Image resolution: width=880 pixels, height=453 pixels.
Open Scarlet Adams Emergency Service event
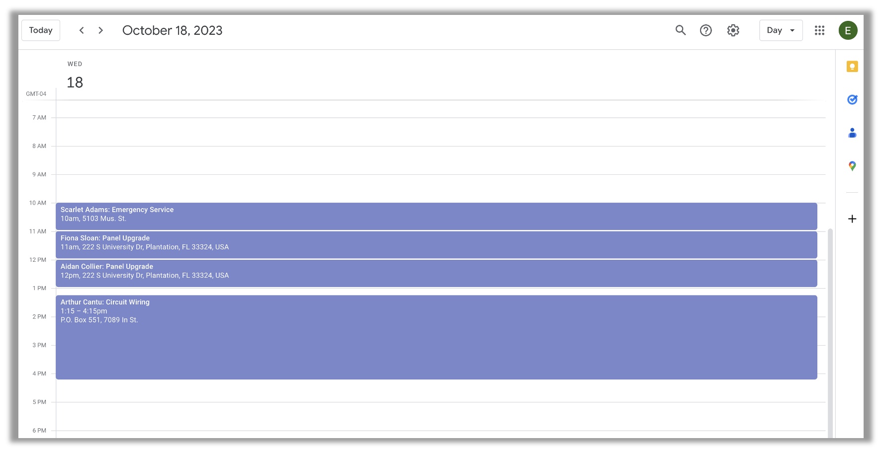coord(436,216)
